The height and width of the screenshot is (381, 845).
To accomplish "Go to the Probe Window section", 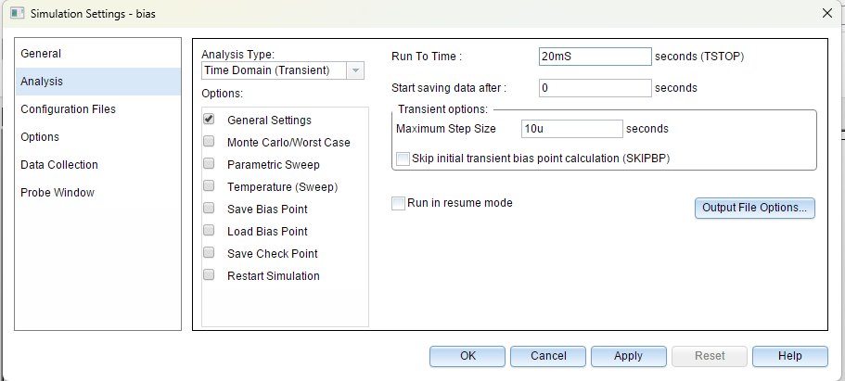I will tap(58, 193).
